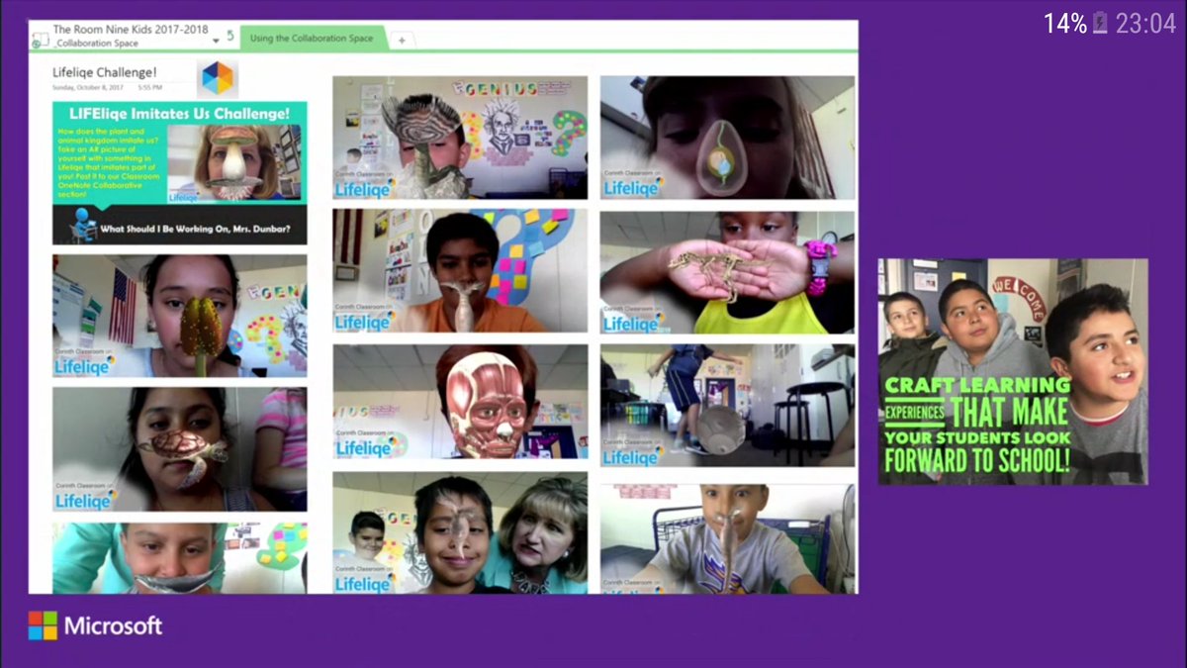Tap the battery icon in status bar
The height and width of the screenshot is (668, 1187).
point(1100,24)
